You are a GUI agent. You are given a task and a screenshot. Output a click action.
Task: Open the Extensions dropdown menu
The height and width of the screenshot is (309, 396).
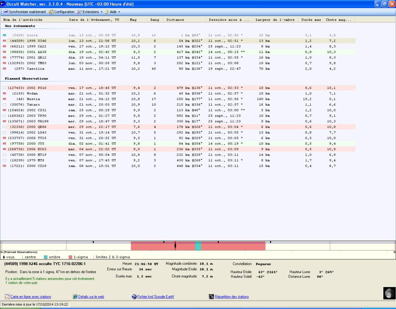point(90,12)
